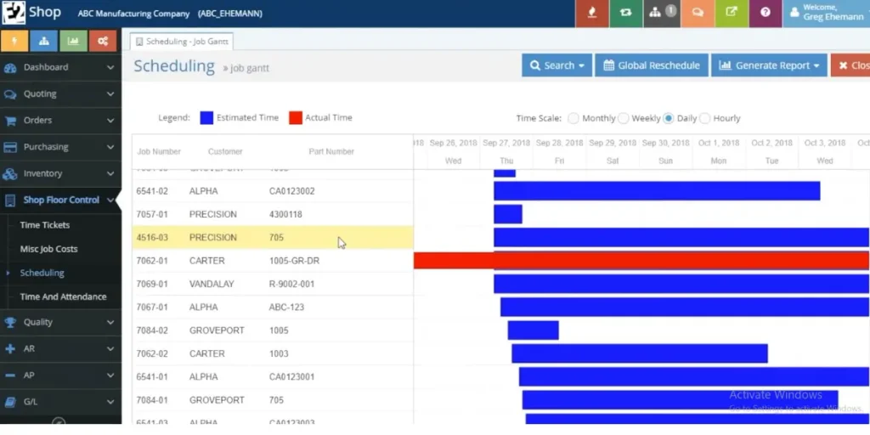Viewport: 870px width, 435px height.
Task: Expand the Quality sidebar section
Action: [x=59, y=322]
